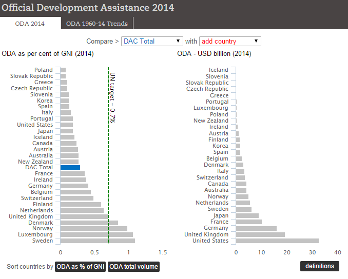Image resolution: width=348 pixels, height=279 pixels.
Task: Select Japan's bar in USD billion chart
Action: 247,215
